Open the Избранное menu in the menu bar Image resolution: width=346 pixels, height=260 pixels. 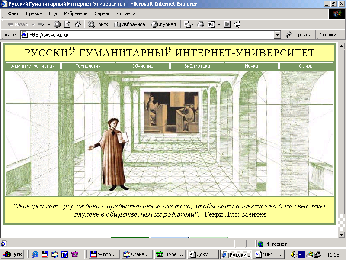point(76,14)
